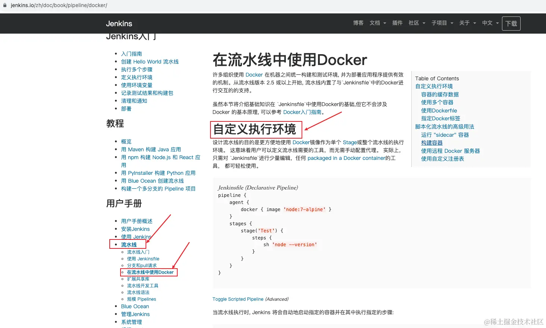Viewport: 546px width, 328px height.
Task: Select 在流水线中使用Docker in the sidebar
Action: [150, 272]
